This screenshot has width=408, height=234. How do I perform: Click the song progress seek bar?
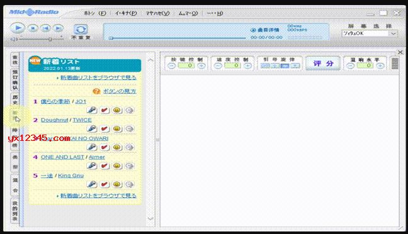177,38
